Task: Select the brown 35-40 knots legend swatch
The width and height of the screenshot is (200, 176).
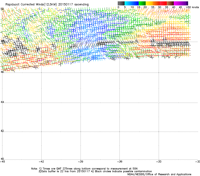Action: pos(170,3)
